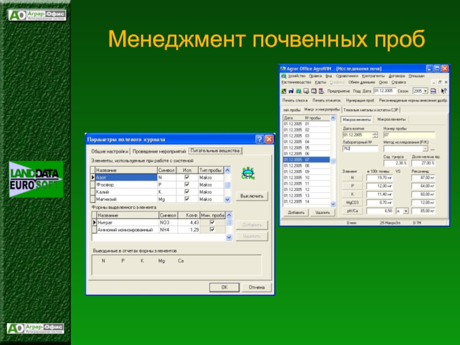Click the blue second toolbar icon

click(291, 91)
